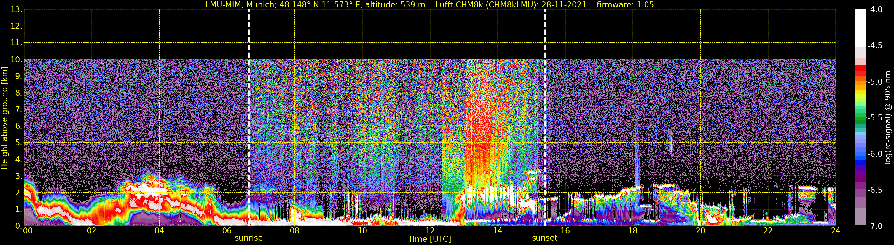This screenshot has width=894, height=245.
Task: Click the white dashed sunset marker line
Action: [x=545, y=104]
